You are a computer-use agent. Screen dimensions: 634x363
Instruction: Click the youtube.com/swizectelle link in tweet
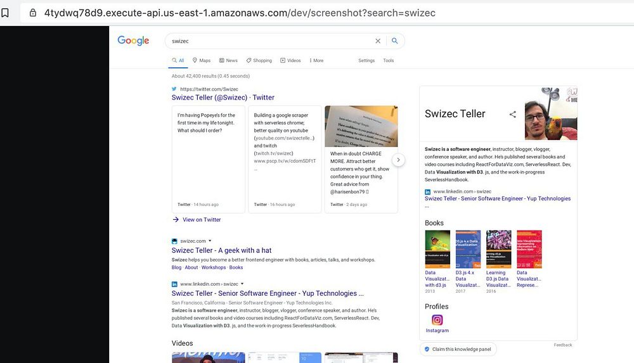click(285, 138)
